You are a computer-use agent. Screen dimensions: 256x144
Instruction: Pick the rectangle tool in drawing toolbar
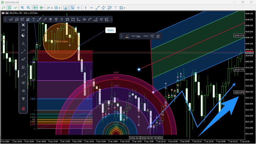coord(73,20)
